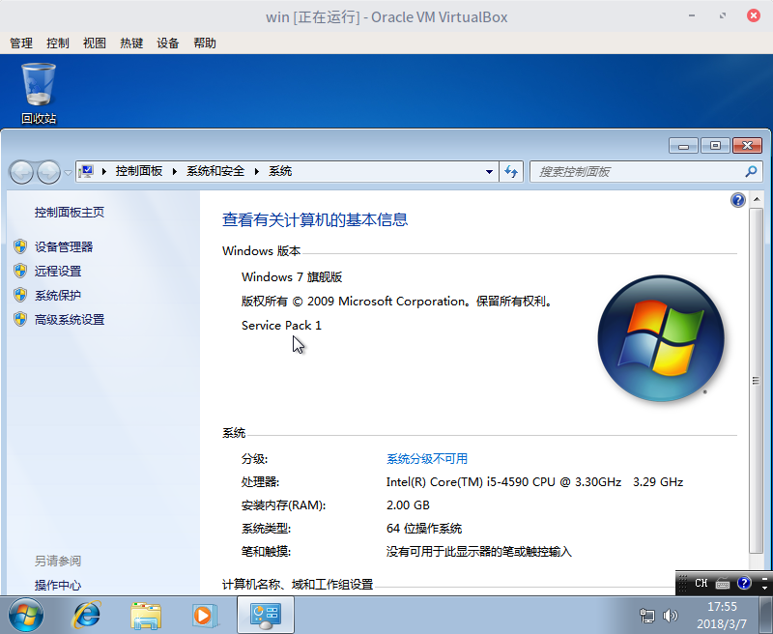Open 设备管理器 link

(64, 246)
